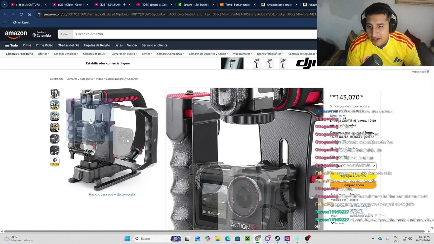
Task: Expand Drones fotográficos dropdown
Action: click(271, 54)
